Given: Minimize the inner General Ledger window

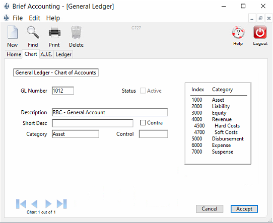Looking at the screenshot, I should (x=252, y=18).
